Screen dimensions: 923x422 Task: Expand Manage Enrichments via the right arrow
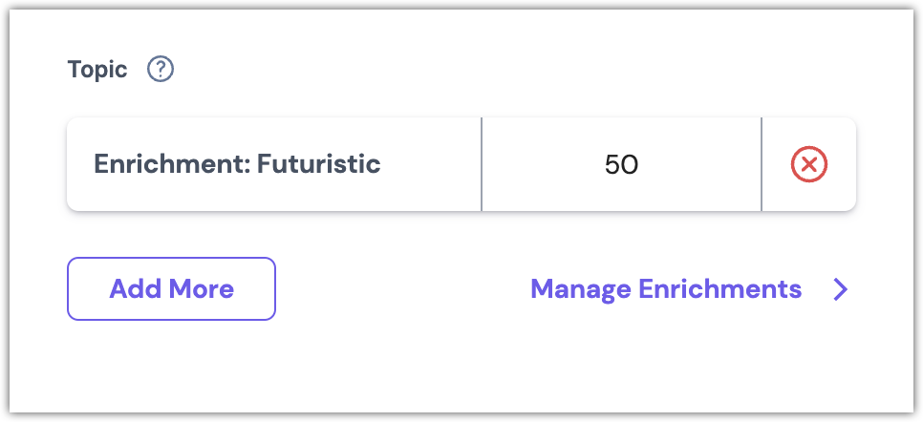coord(841,289)
